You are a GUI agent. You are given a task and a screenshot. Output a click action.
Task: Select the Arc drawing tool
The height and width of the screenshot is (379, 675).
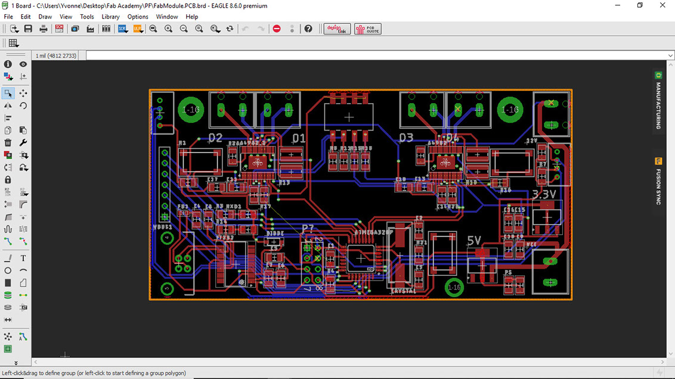pyautogui.click(x=23, y=271)
